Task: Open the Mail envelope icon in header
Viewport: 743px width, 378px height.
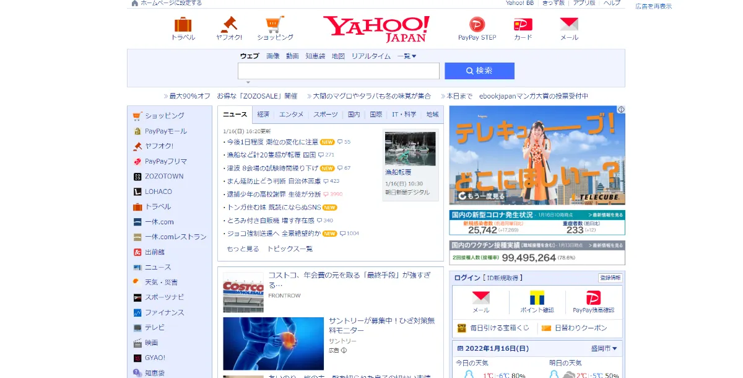Action: click(569, 25)
